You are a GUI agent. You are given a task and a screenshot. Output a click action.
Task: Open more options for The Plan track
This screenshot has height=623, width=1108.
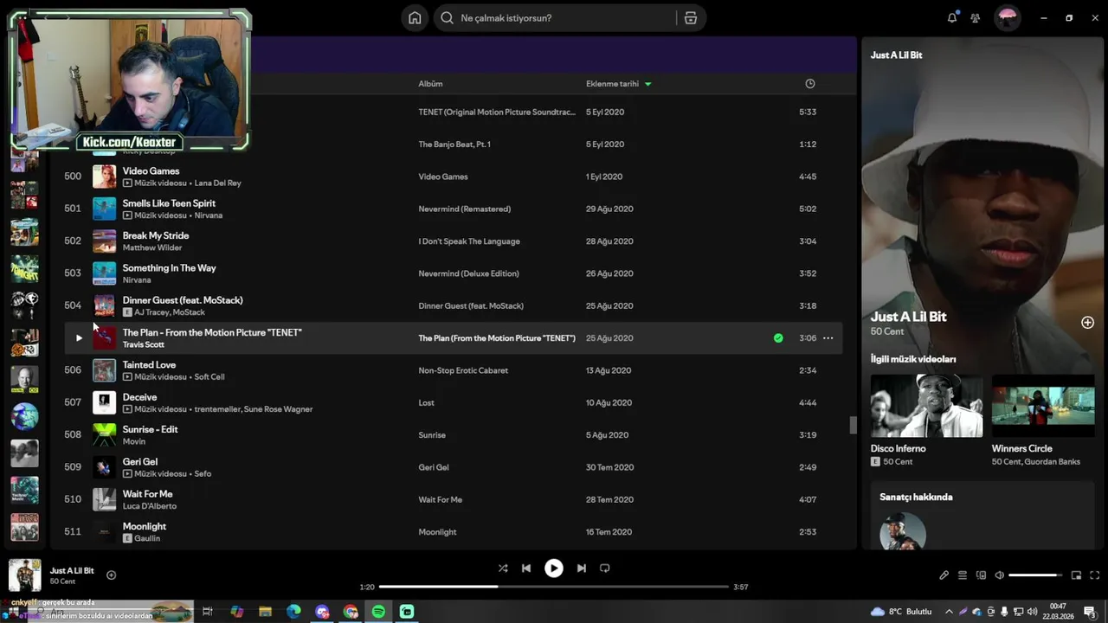click(x=828, y=338)
